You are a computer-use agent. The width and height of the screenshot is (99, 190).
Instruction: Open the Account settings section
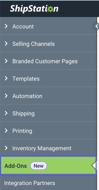pos(48,26)
